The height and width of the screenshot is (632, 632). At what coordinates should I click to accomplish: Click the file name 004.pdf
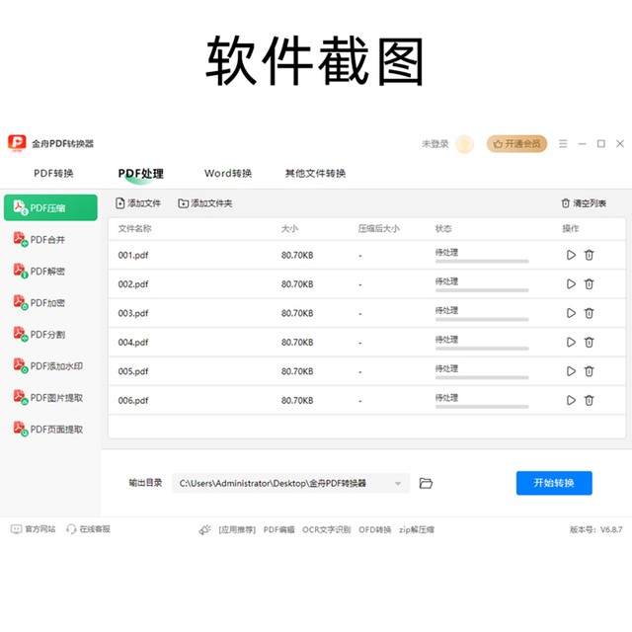133,343
